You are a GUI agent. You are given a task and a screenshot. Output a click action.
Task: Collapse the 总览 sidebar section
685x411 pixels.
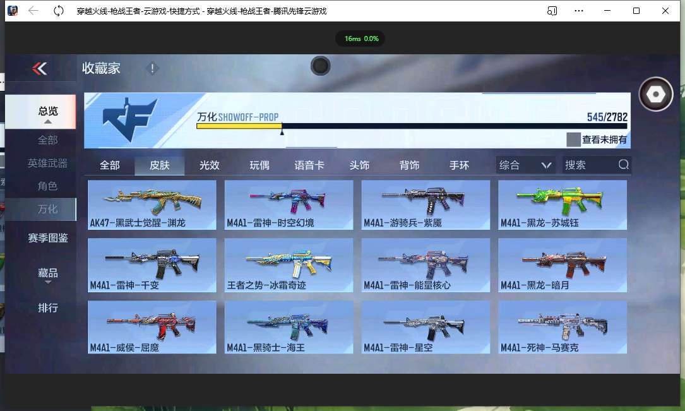[x=40, y=112]
